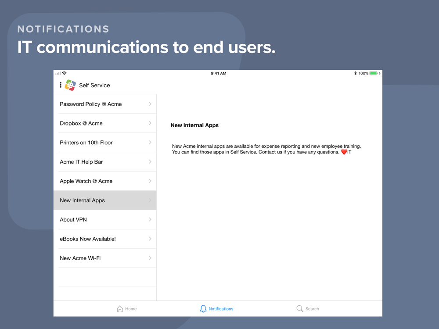Open Password Policy @ Acme notification
Viewport: 439px width, 329px height.
105,104
